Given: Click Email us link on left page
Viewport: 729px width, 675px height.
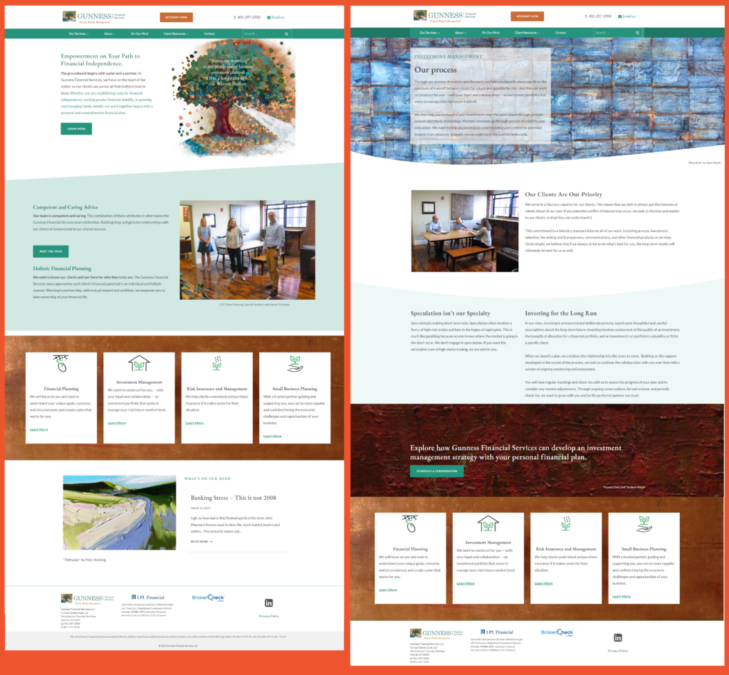Looking at the screenshot, I should pyautogui.click(x=276, y=17).
